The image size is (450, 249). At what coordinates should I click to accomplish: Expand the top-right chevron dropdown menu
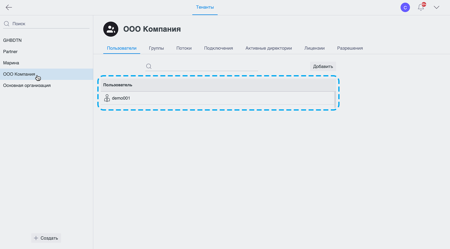437,8
